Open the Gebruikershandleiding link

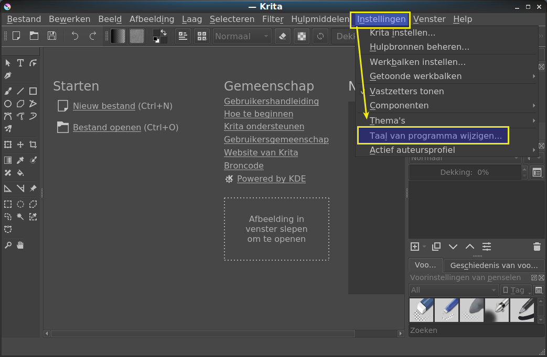(272, 102)
